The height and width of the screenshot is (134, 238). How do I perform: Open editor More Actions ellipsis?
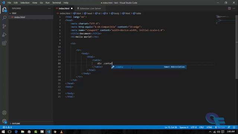click(x=234, y=8)
